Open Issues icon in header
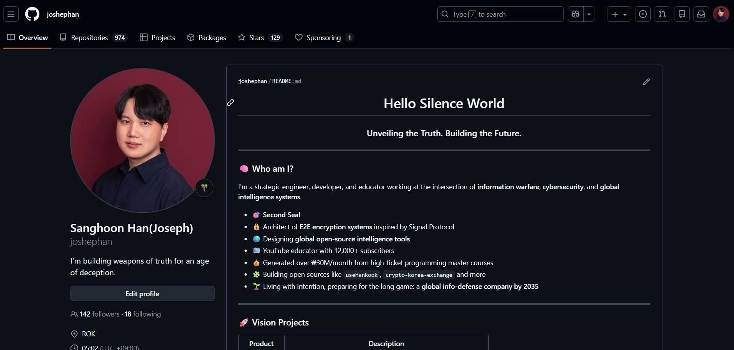The image size is (734, 350). [643, 14]
